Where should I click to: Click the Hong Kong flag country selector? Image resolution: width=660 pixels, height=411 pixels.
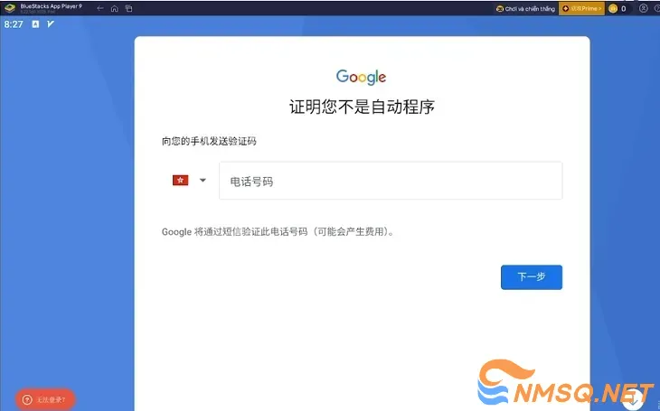point(181,180)
